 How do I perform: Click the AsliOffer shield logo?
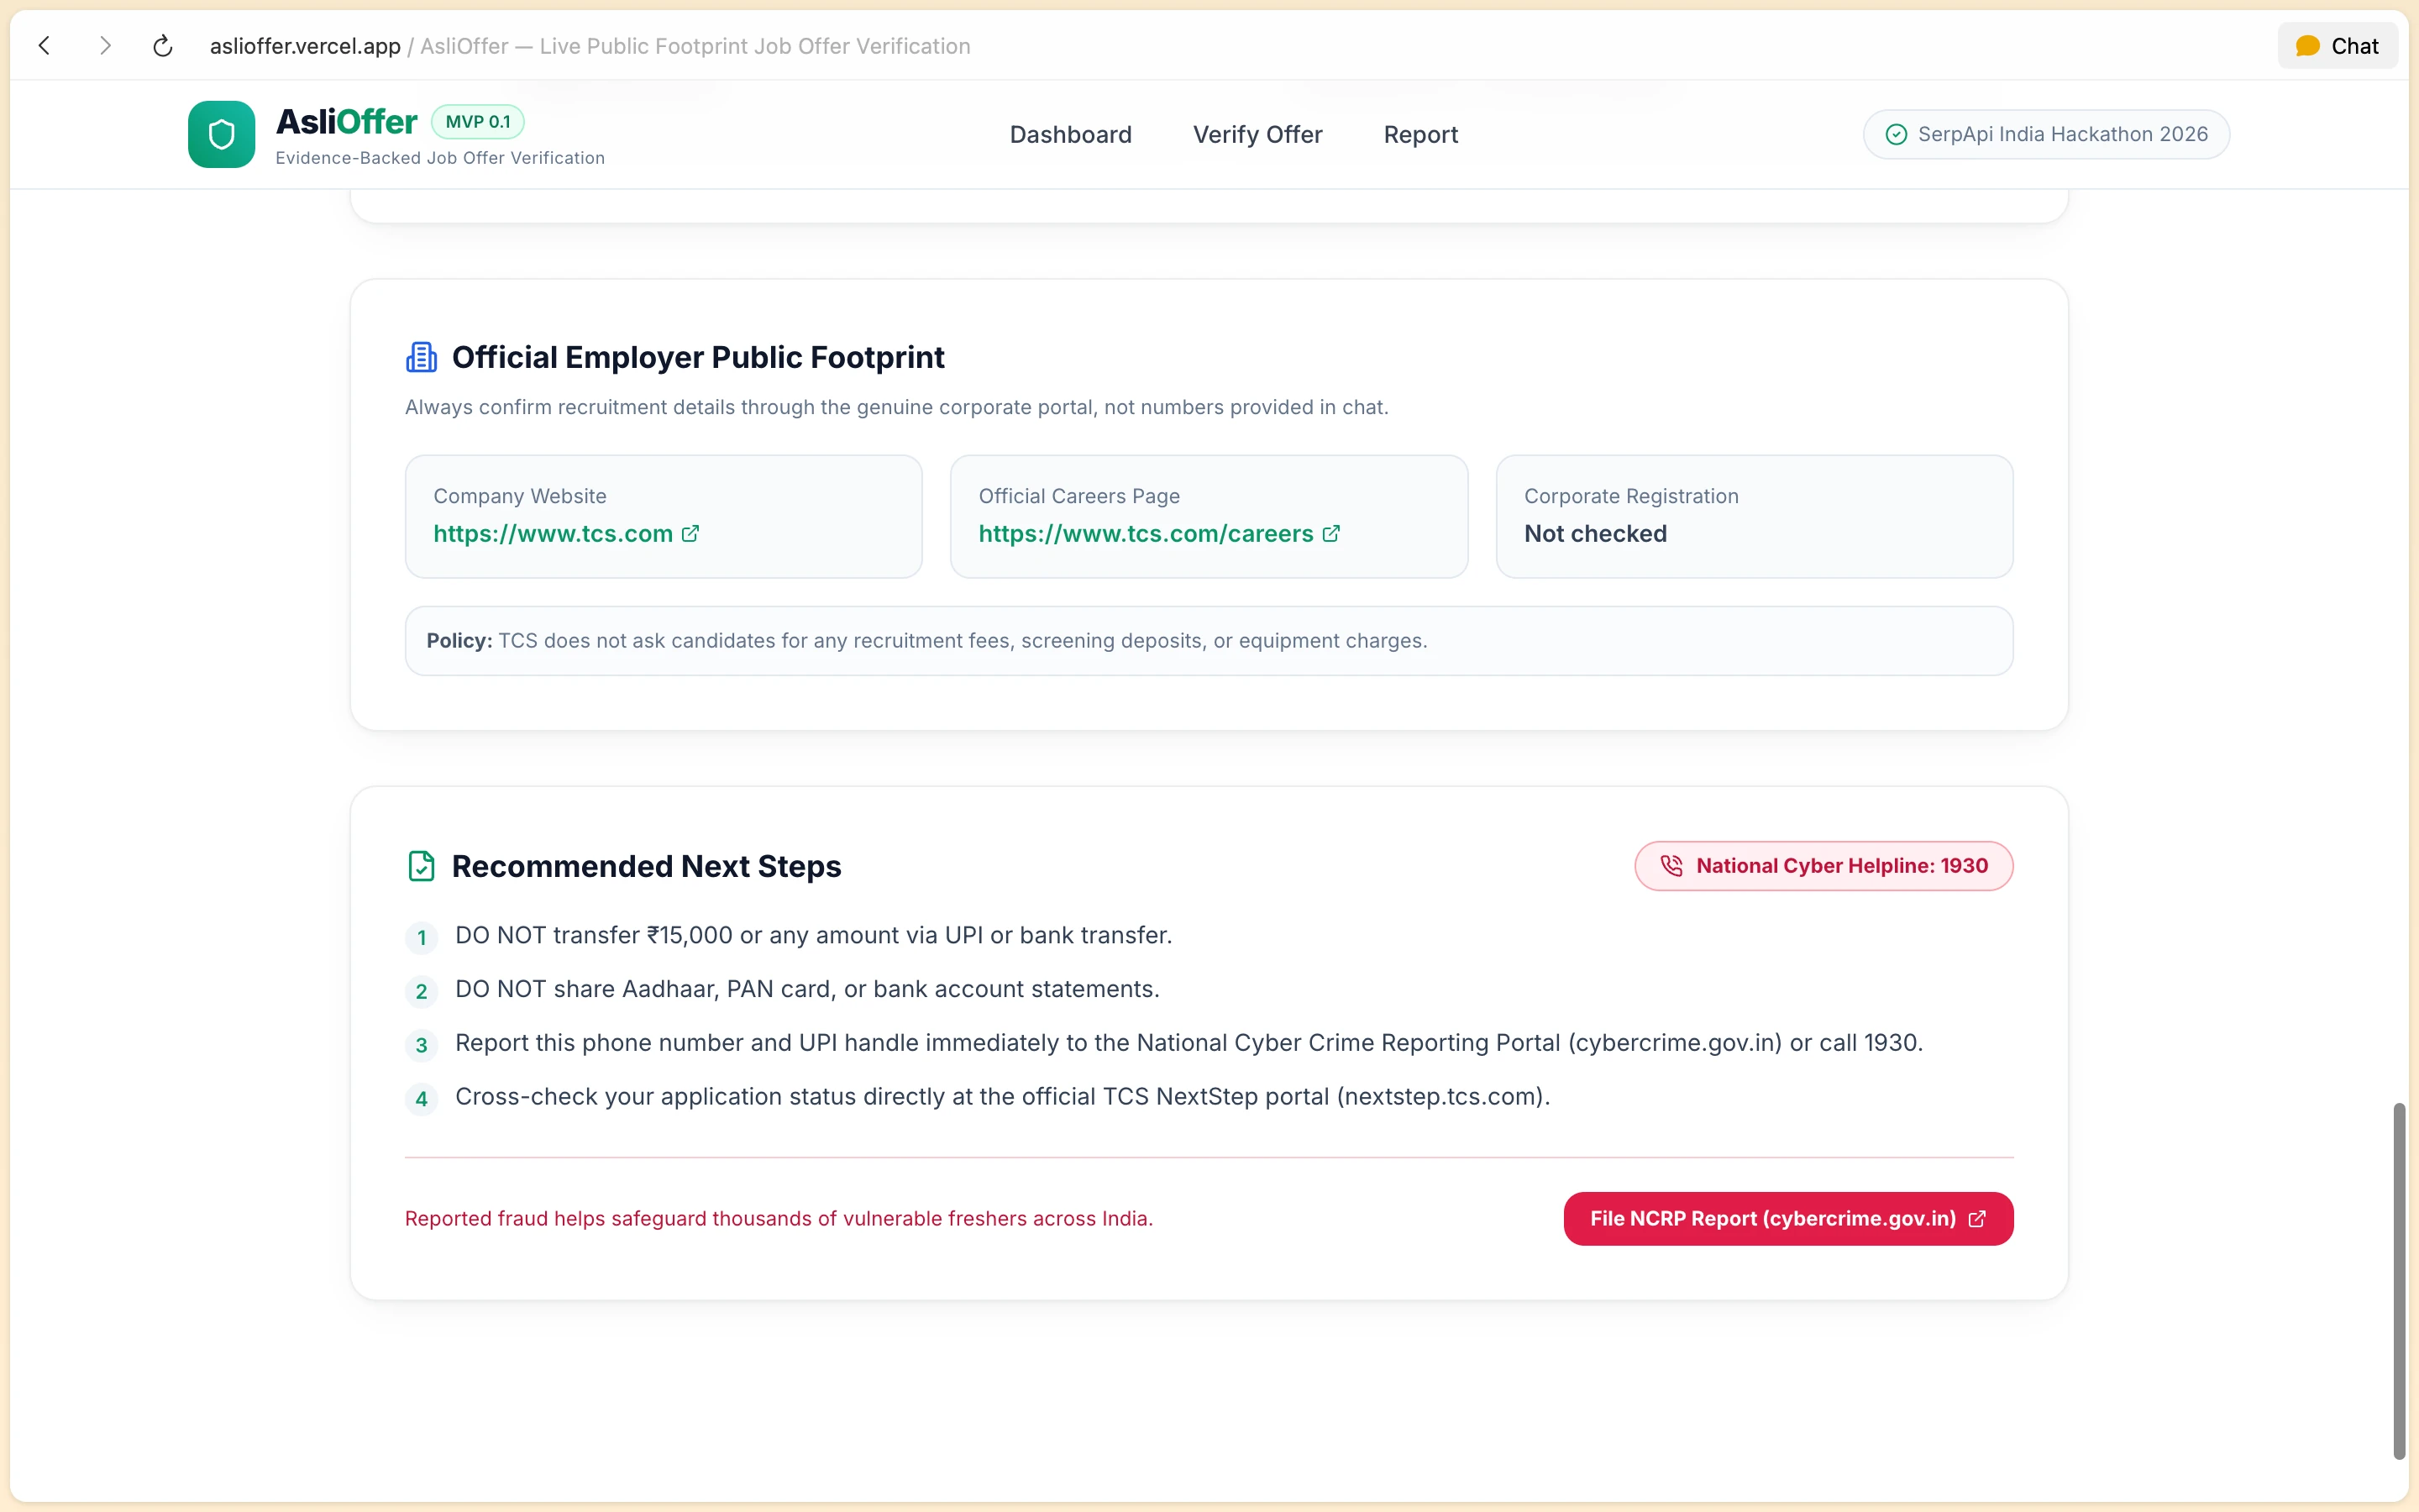[x=222, y=134]
